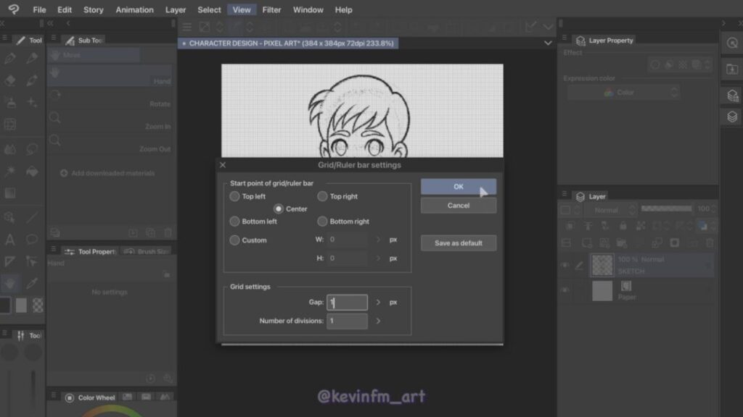Click the Save as default button
This screenshot has width=743, height=417.
tap(458, 243)
